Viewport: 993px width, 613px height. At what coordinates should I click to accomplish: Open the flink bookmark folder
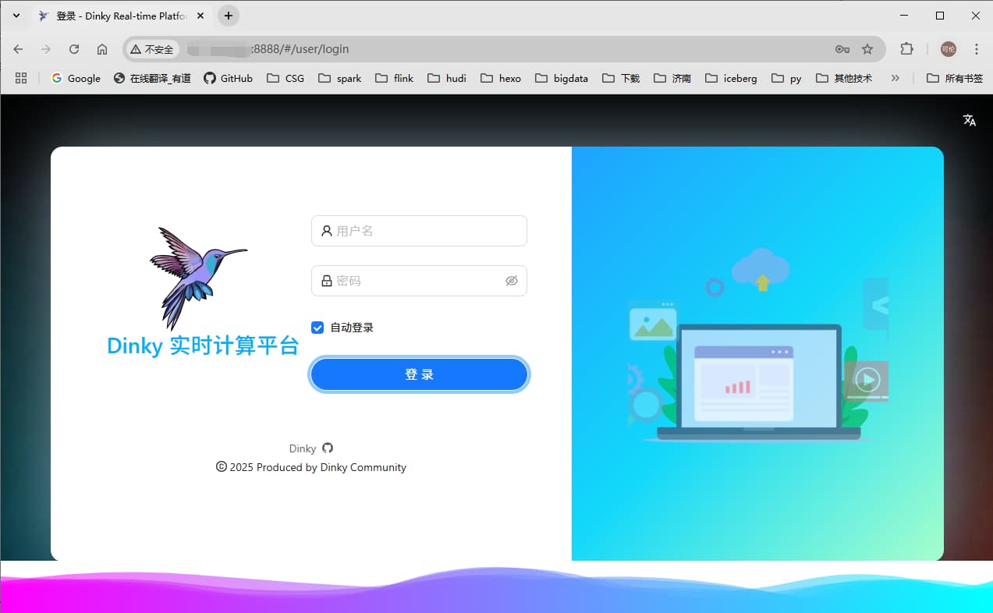[x=394, y=78]
